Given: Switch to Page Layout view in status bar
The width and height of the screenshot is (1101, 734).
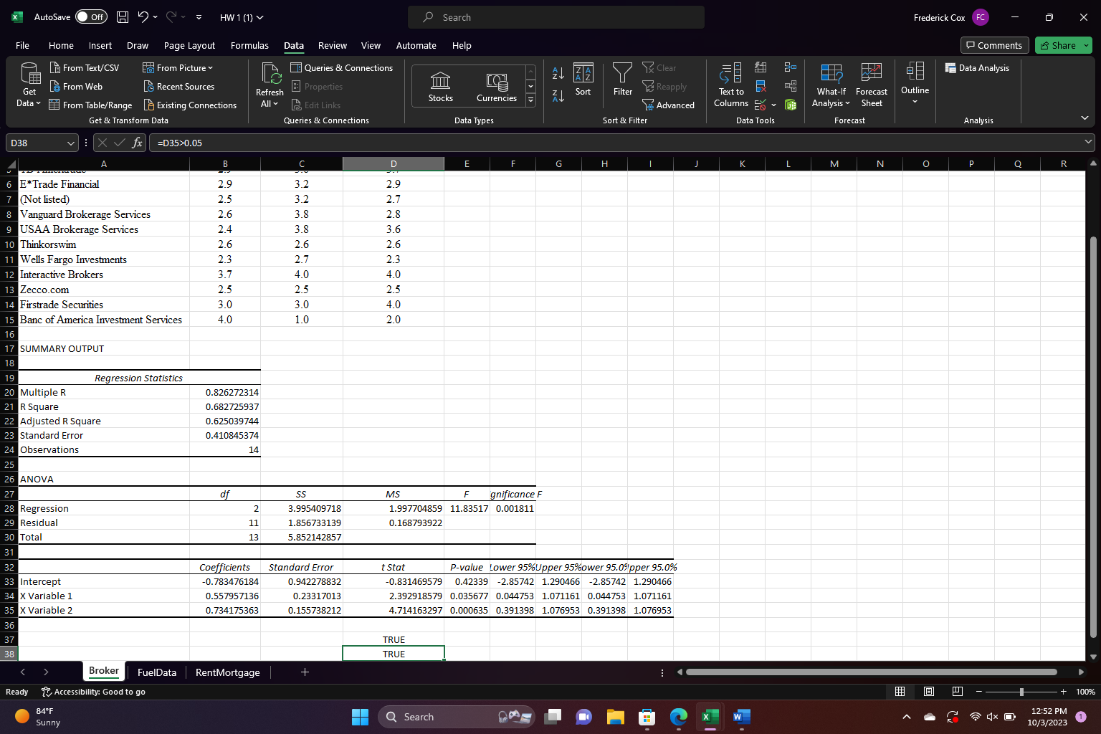Looking at the screenshot, I should click(928, 692).
